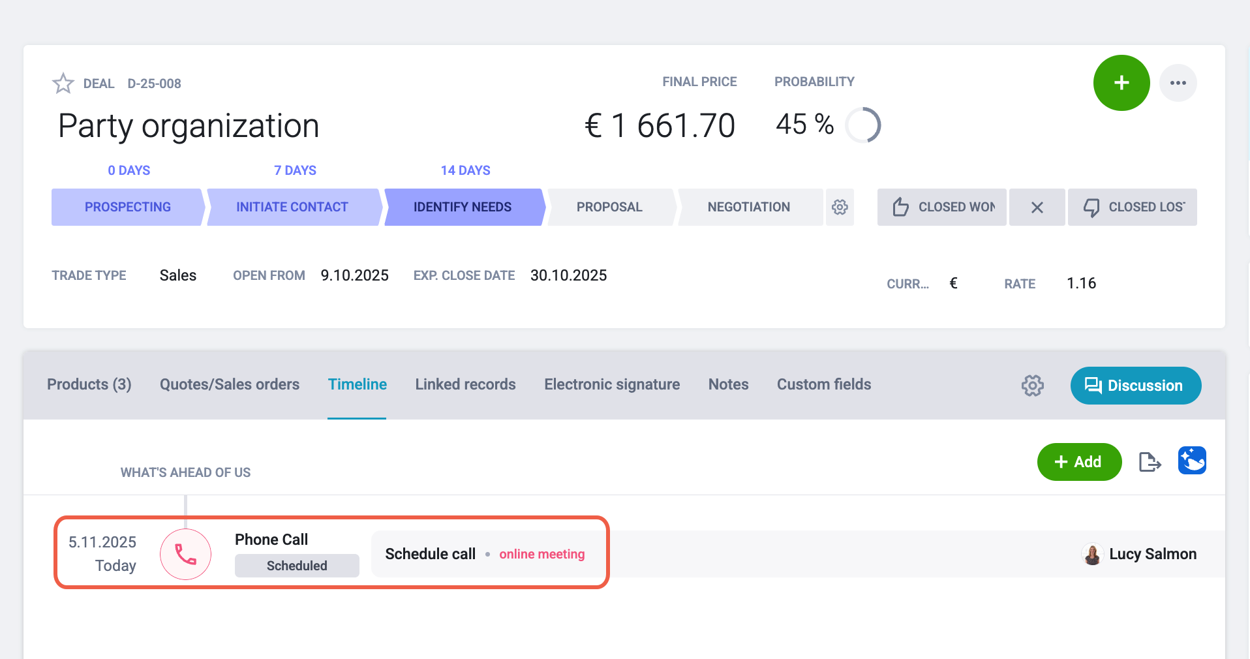Open the Trade Type Sales field
The height and width of the screenshot is (659, 1250).
tap(178, 275)
